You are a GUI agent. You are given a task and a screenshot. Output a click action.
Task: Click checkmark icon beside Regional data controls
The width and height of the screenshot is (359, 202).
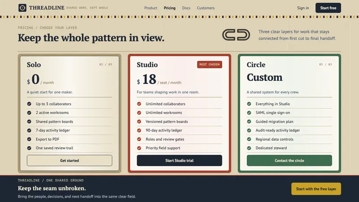[x=249, y=139]
